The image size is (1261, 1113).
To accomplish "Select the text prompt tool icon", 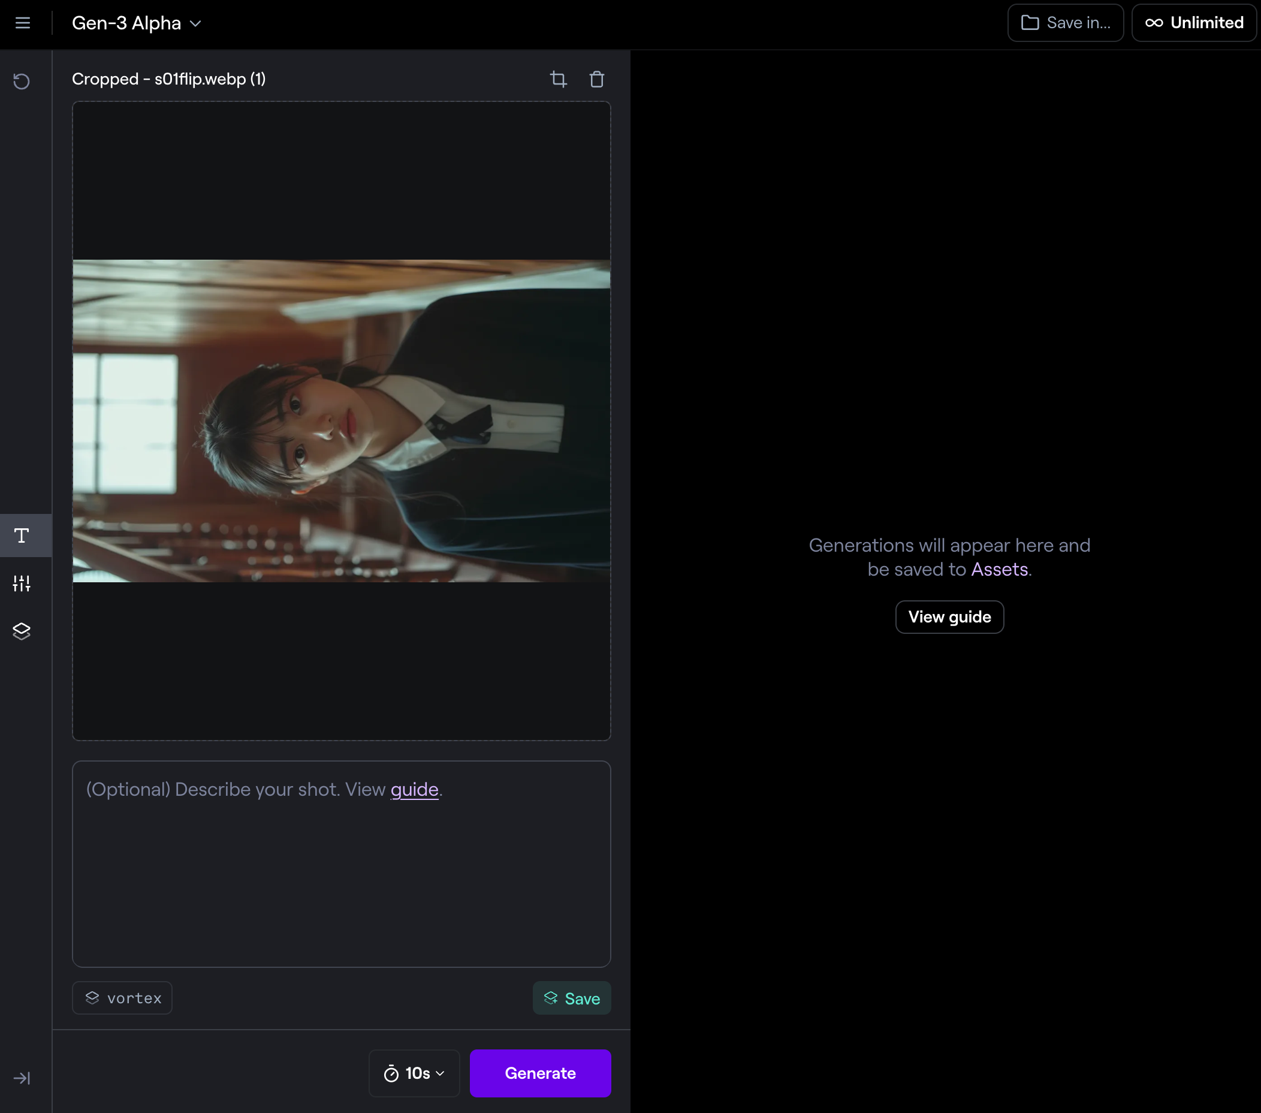I will click(x=22, y=535).
